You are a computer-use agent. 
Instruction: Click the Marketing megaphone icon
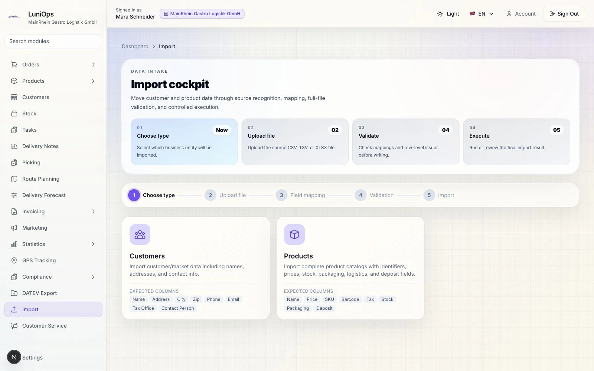[14, 228]
